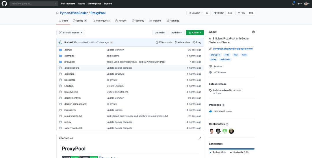Open universal.proxypool.cuiqingcai.com link

pos(233,49)
